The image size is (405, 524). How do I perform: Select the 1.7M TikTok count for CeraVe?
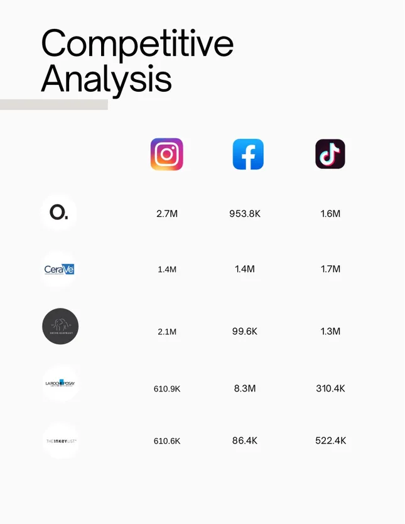coord(330,269)
